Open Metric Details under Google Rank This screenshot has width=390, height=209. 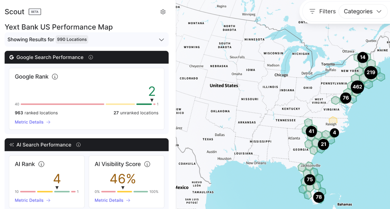[x=32, y=122]
